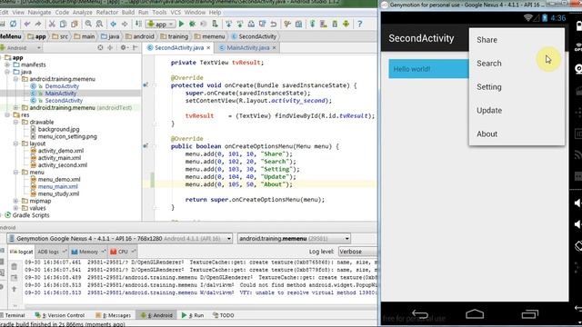The height and width of the screenshot is (327, 582).
Task: Expand the android.training.memenu (androidTest) node
Action: pos(15,108)
